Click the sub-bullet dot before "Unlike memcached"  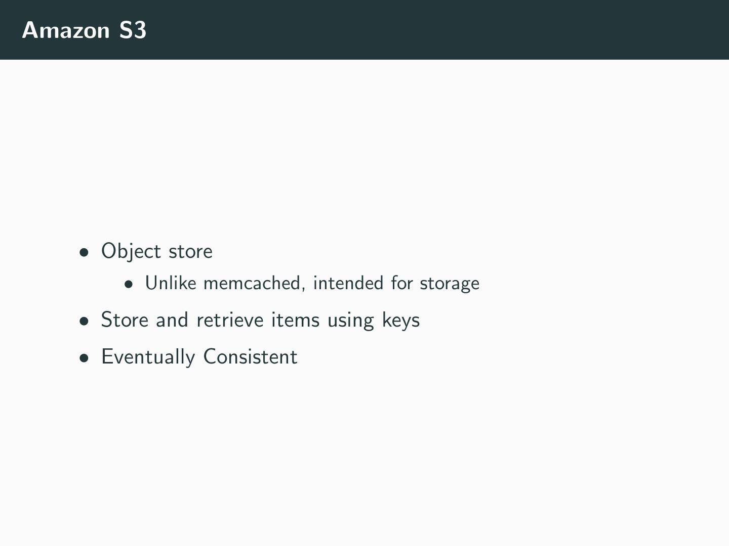tap(129, 285)
